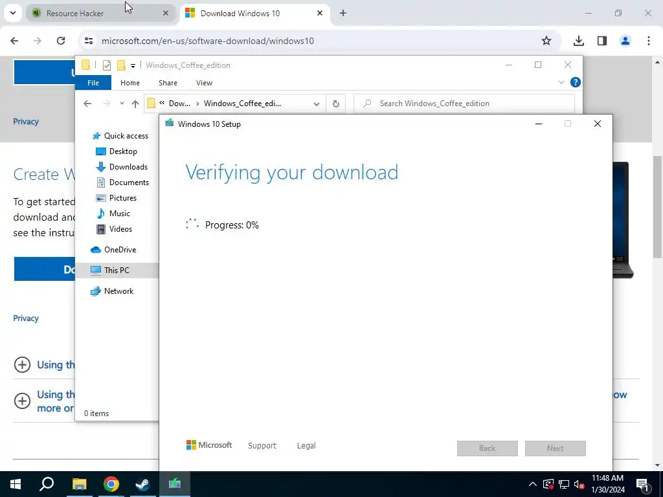
Task: Click Dow... breadcrumb in Explorer path
Action: (179, 104)
